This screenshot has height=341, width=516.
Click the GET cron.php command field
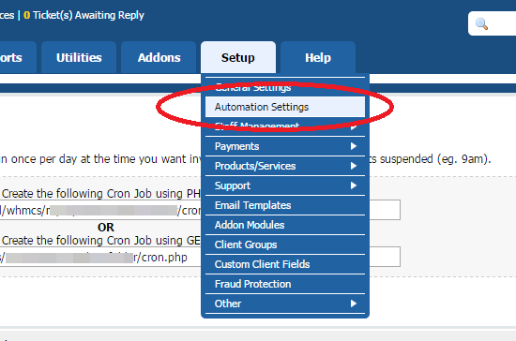point(200,257)
